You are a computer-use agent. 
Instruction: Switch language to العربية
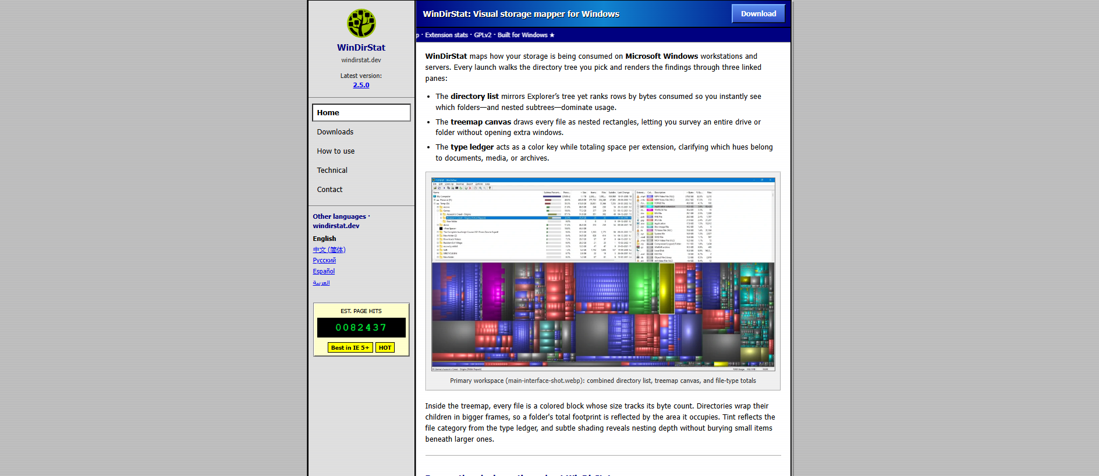click(321, 283)
